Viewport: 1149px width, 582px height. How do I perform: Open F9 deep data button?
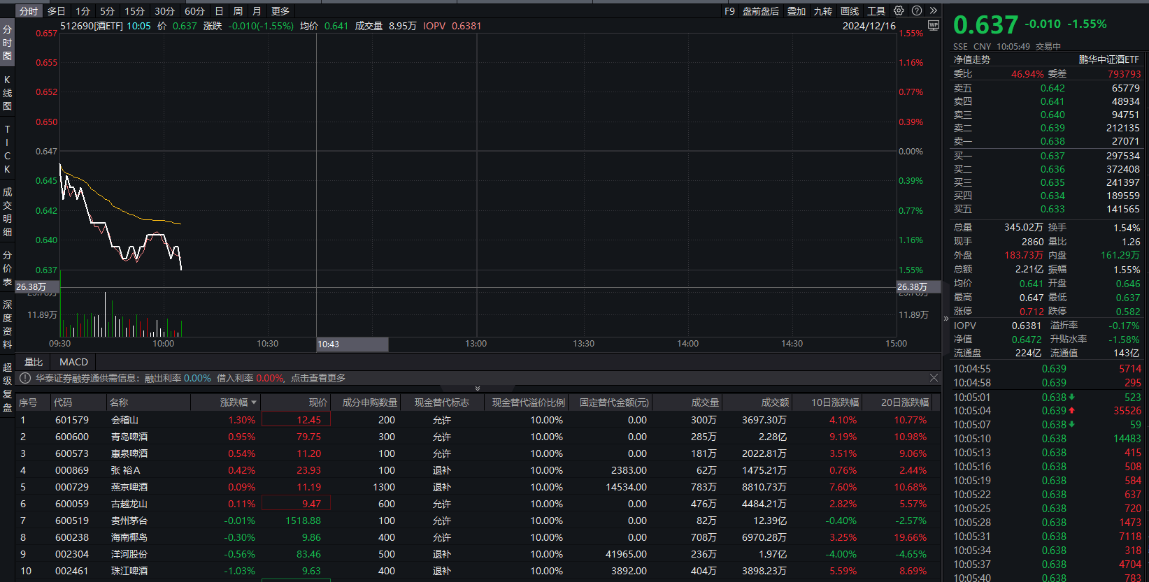point(729,11)
